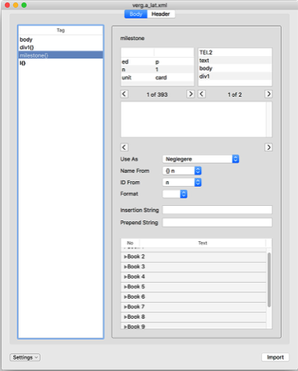Open the Use As dropdown (Neglegere)
298x371 pixels.
pyautogui.click(x=201, y=159)
